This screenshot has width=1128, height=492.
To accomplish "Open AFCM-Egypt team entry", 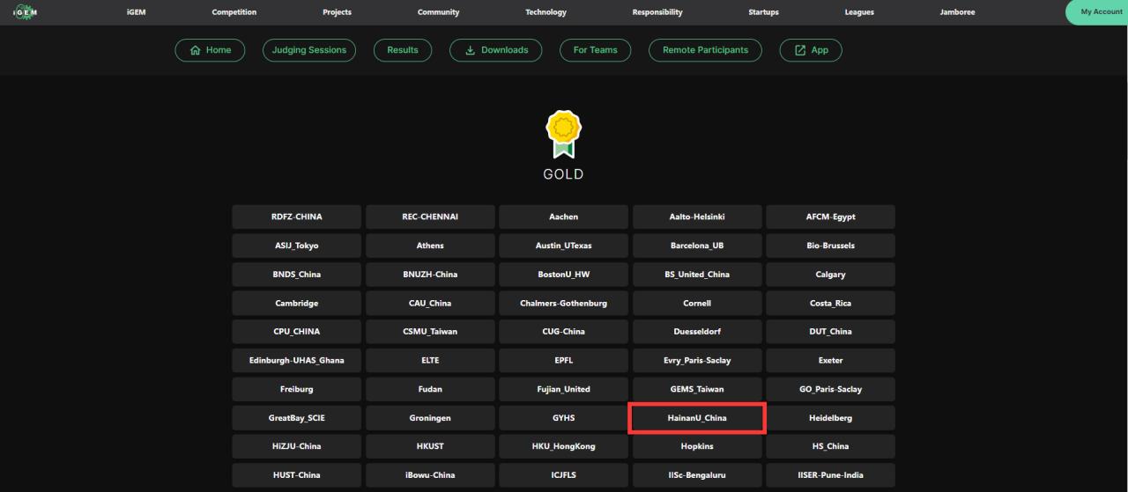I will tap(830, 217).
